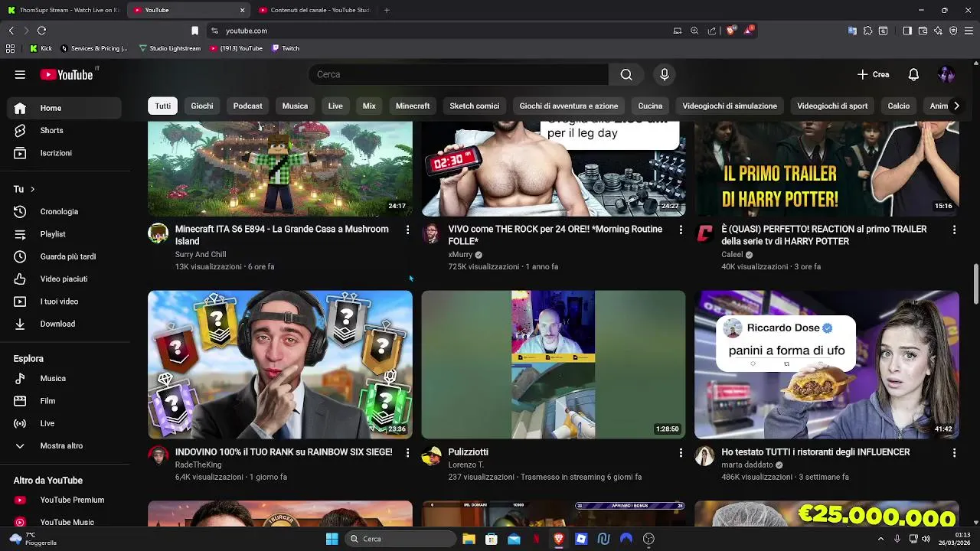
Task: Select the Sketch comici filter chip
Action: pos(475,106)
